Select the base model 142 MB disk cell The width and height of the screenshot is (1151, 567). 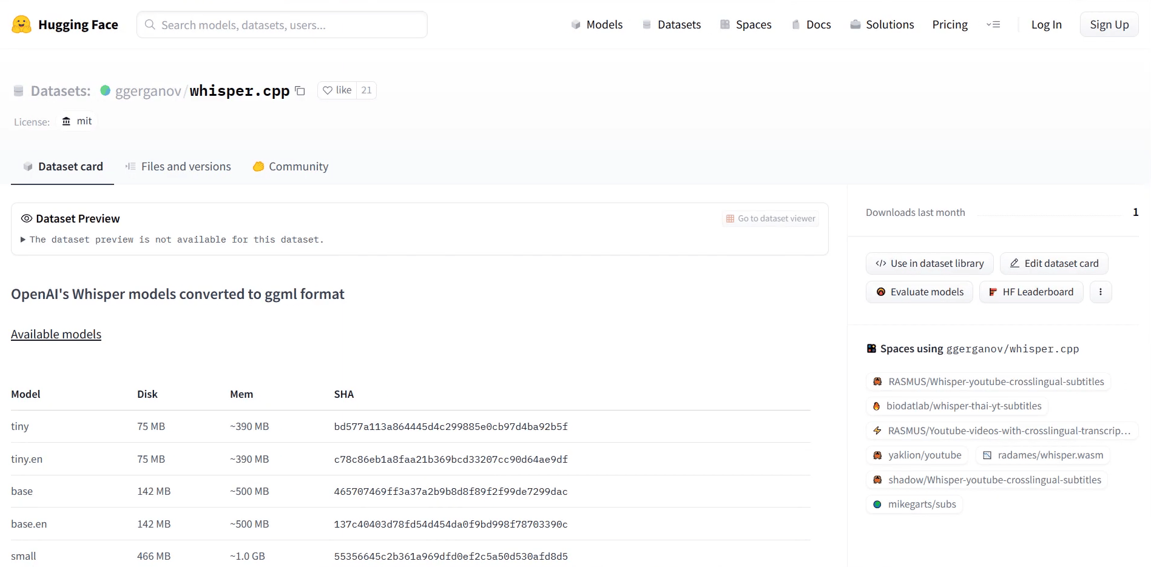coord(154,491)
